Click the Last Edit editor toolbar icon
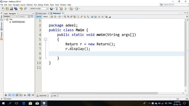Image resolution: width=189 pixels, height=106 pixels. pyautogui.click(x=52, y=17)
